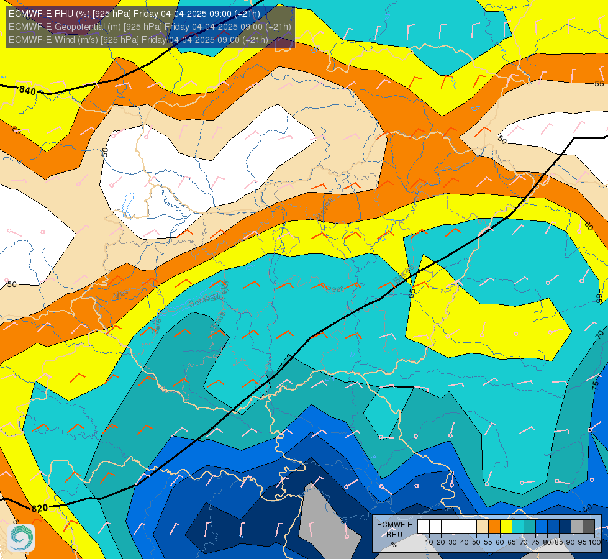Click the 65 humidity contour label near Békés
Screen dimensions: 608x559
412,293
